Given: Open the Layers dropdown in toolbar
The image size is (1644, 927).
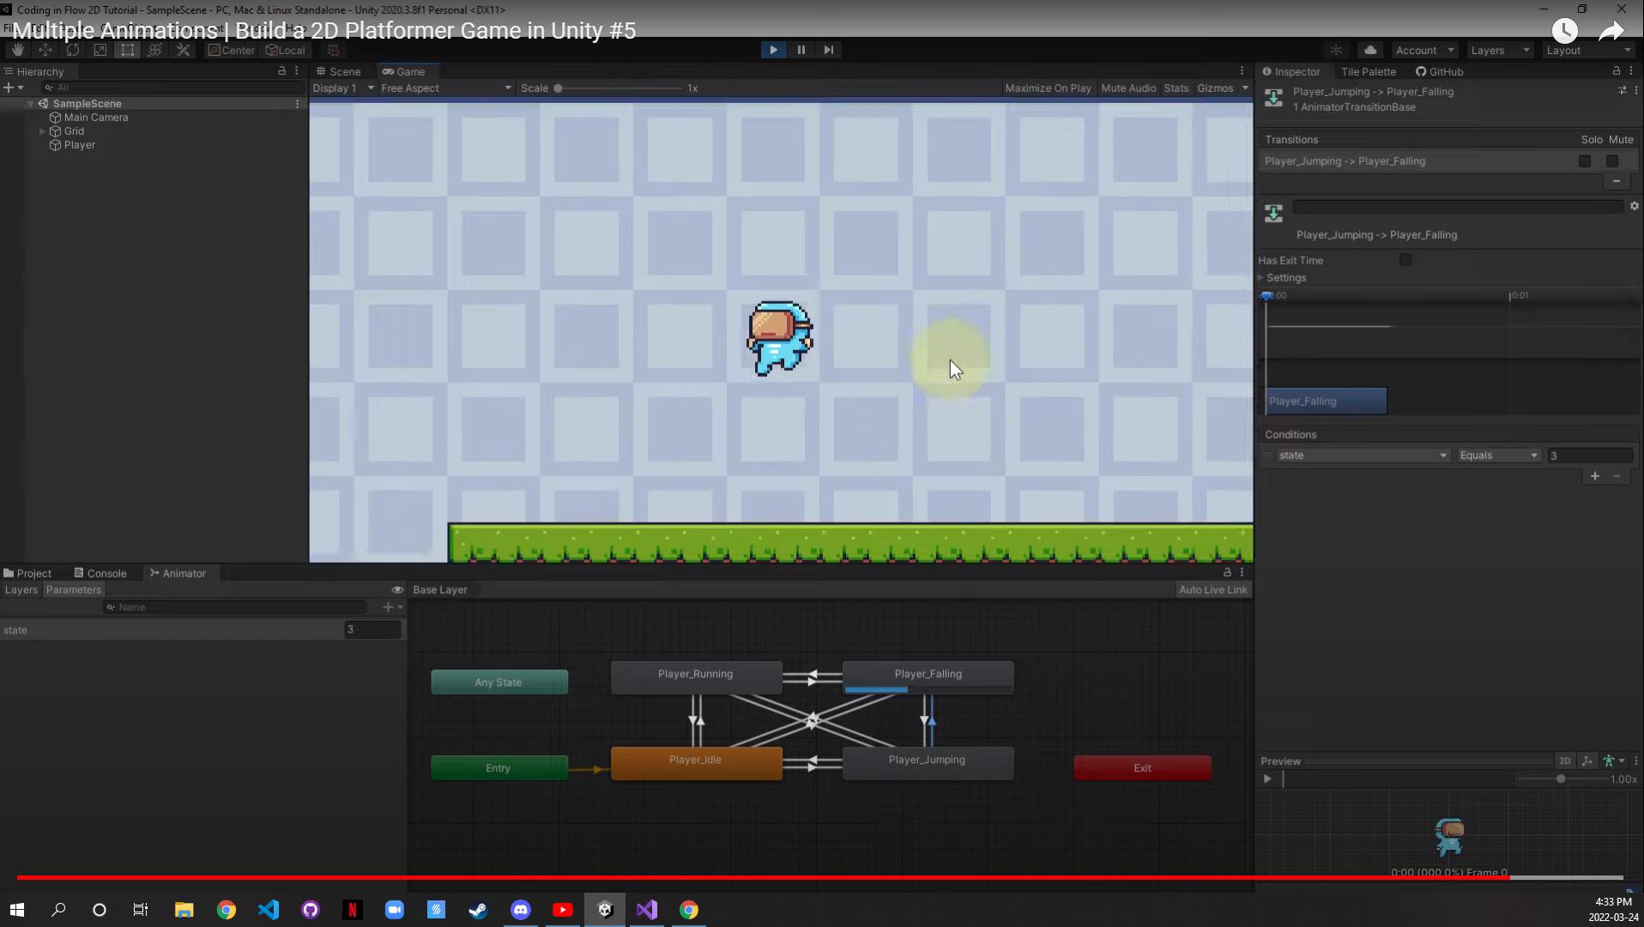Looking at the screenshot, I should click(x=1500, y=50).
